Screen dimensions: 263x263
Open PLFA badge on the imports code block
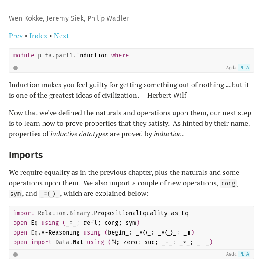(244, 254)
